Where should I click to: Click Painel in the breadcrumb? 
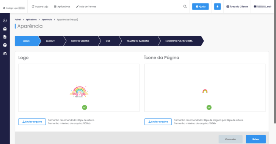coord(18,20)
